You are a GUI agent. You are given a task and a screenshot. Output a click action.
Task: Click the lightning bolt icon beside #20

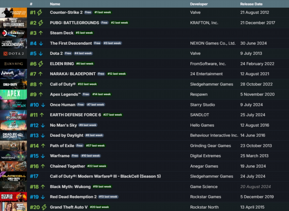tap(44, 207)
